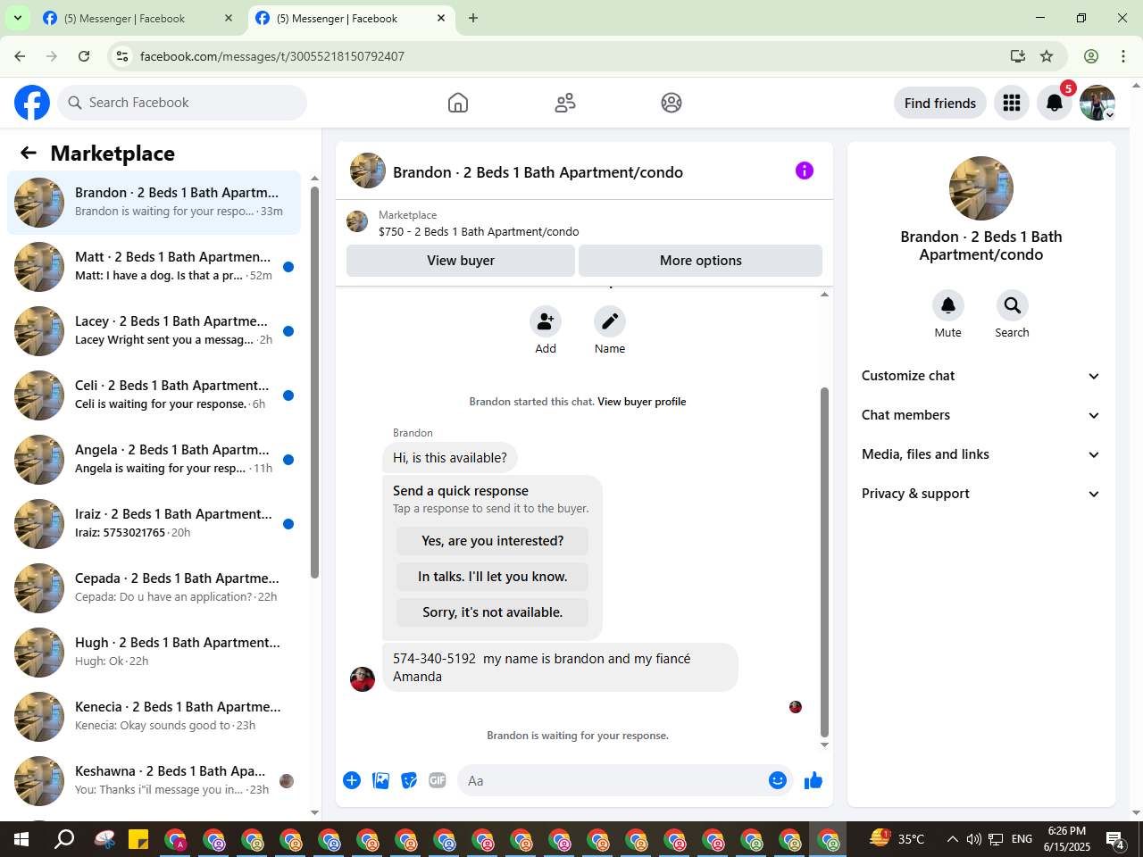Viewport: 1143px width, 857px height.
Task: Send quick reply 'Sorry, it's not available.'
Action: (x=492, y=612)
